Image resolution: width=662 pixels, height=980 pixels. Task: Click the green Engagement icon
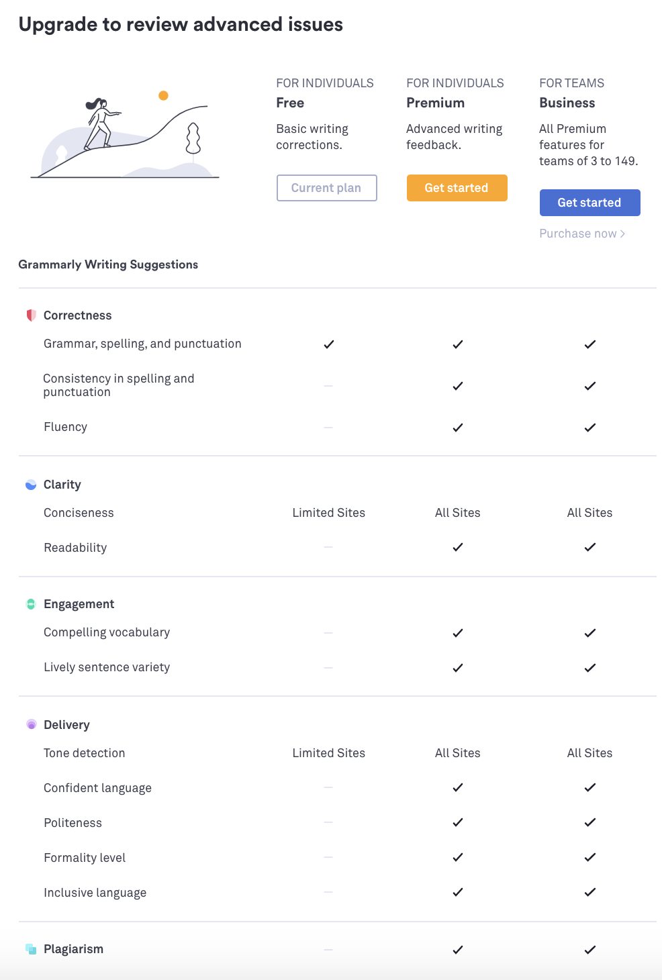pos(31,604)
